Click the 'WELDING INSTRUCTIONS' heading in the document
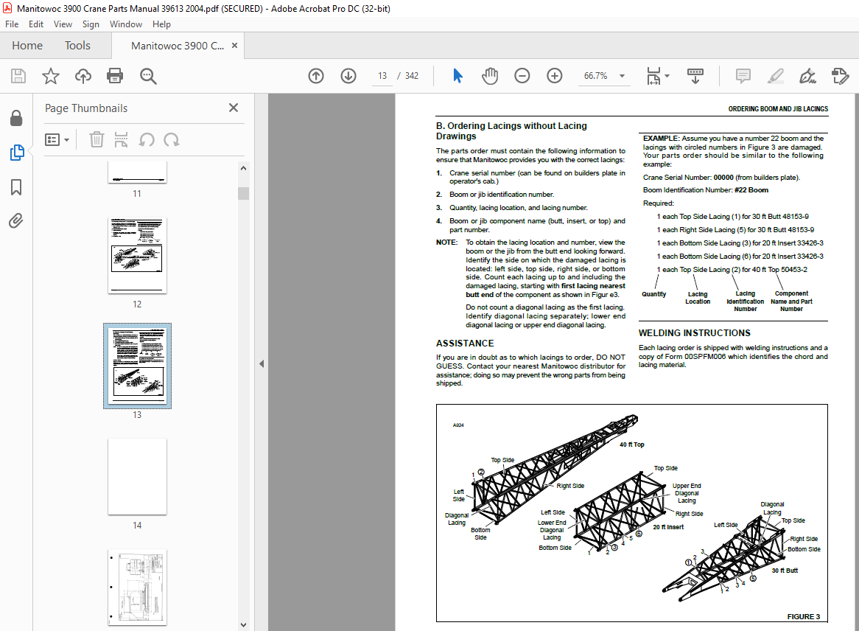The height and width of the screenshot is (631, 859). [694, 332]
